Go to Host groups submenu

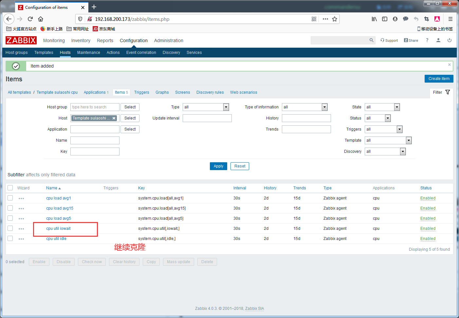tap(17, 53)
